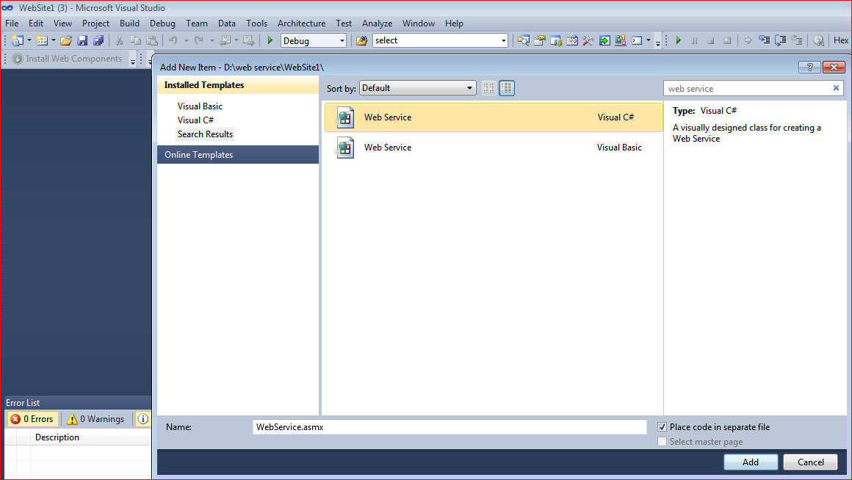This screenshot has width=852, height=480.
Task: Click Install Web Components download icon
Action: (18, 59)
